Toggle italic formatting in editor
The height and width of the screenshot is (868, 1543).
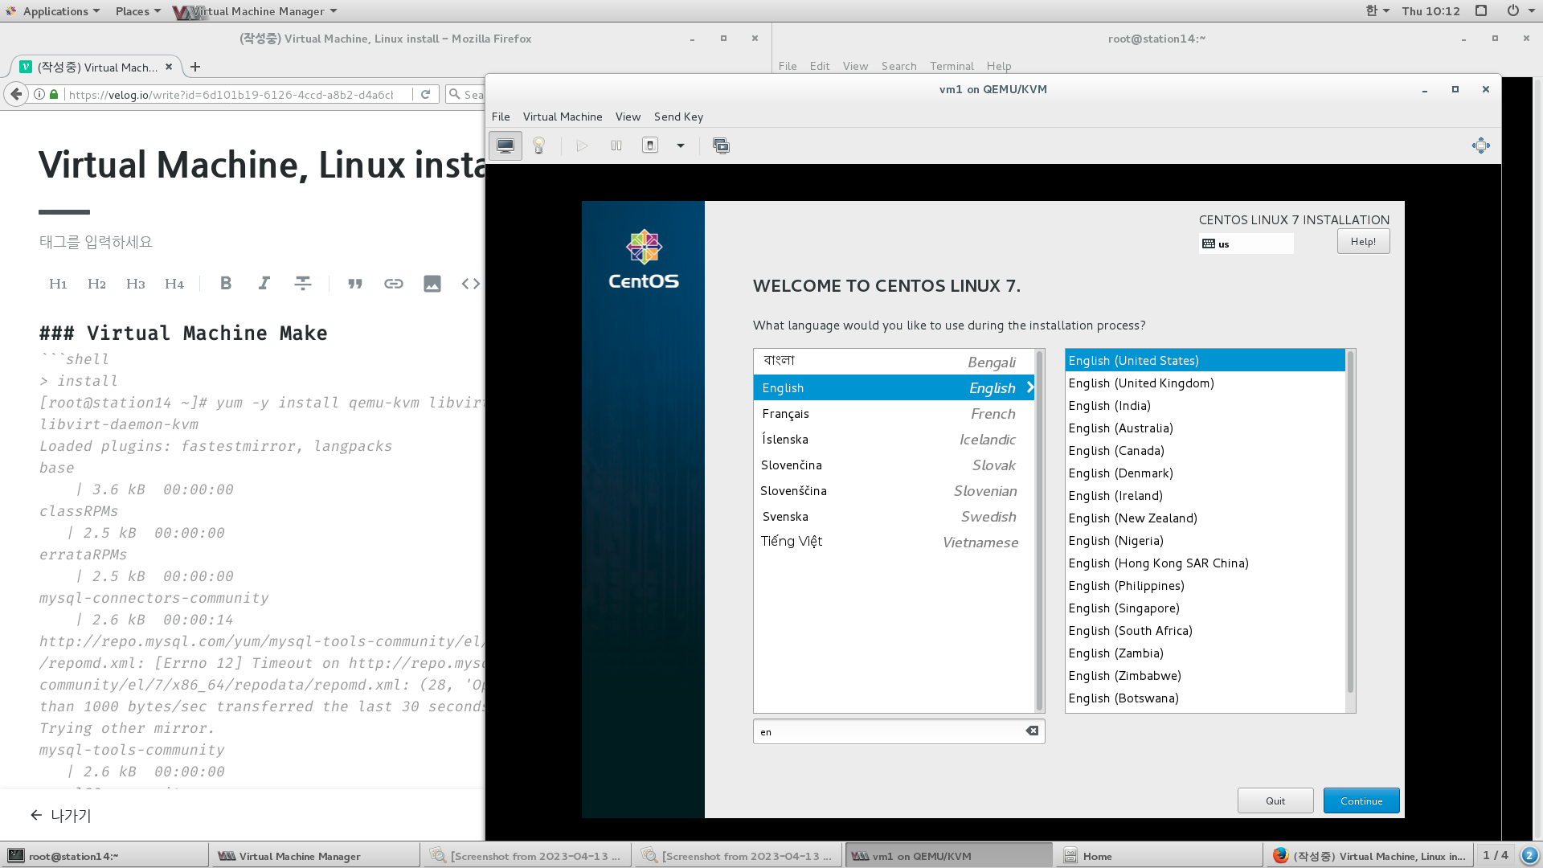[x=264, y=284]
